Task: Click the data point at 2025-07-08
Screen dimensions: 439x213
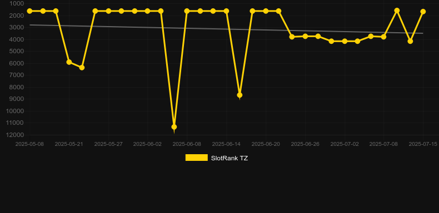Action: click(x=383, y=37)
